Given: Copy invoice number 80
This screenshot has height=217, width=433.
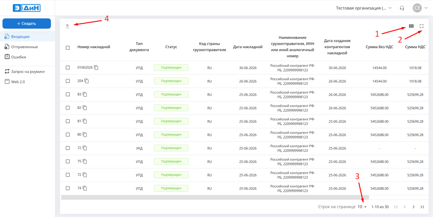Looking at the screenshot, I should (x=85, y=134).
